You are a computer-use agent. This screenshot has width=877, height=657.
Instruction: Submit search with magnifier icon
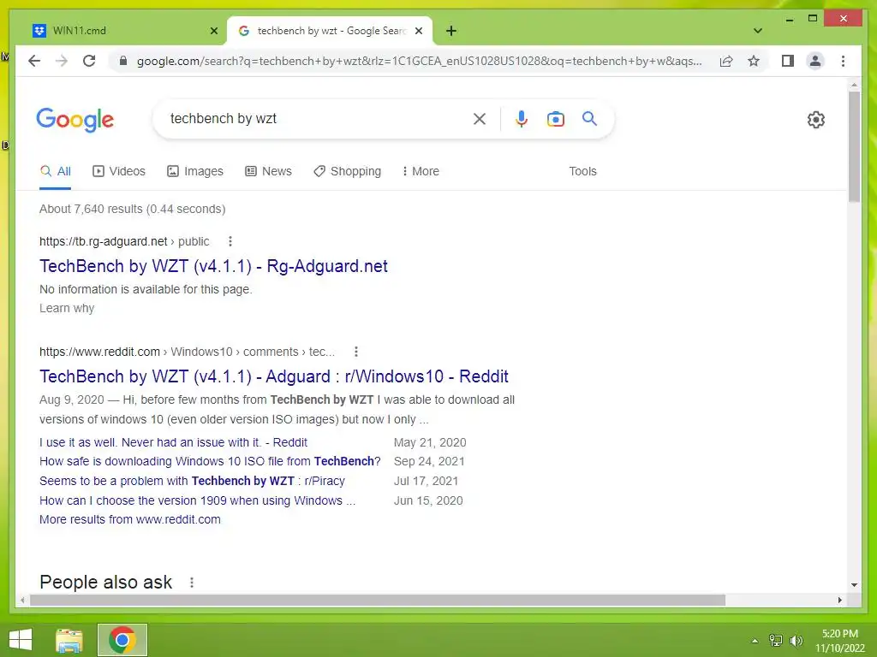pos(589,118)
